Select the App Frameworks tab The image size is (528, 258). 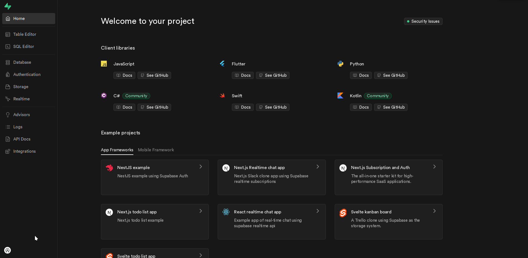[x=117, y=150]
